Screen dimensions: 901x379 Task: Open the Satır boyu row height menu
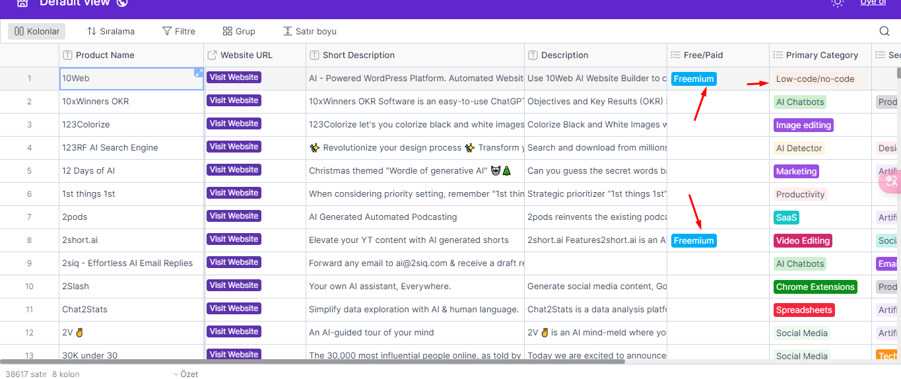310,31
